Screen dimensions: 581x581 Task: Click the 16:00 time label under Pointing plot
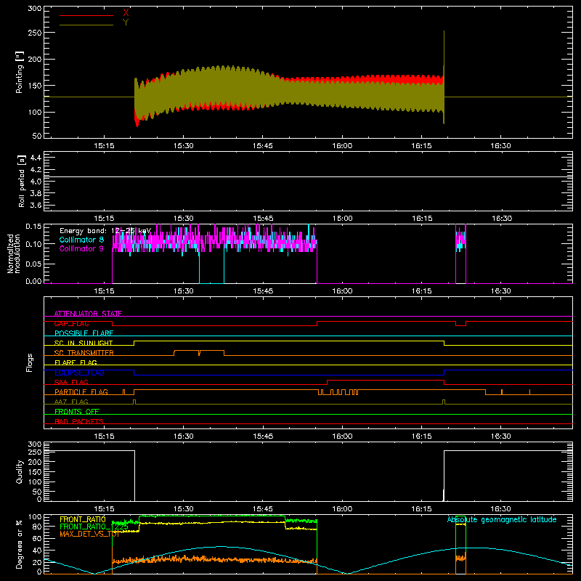(342, 146)
